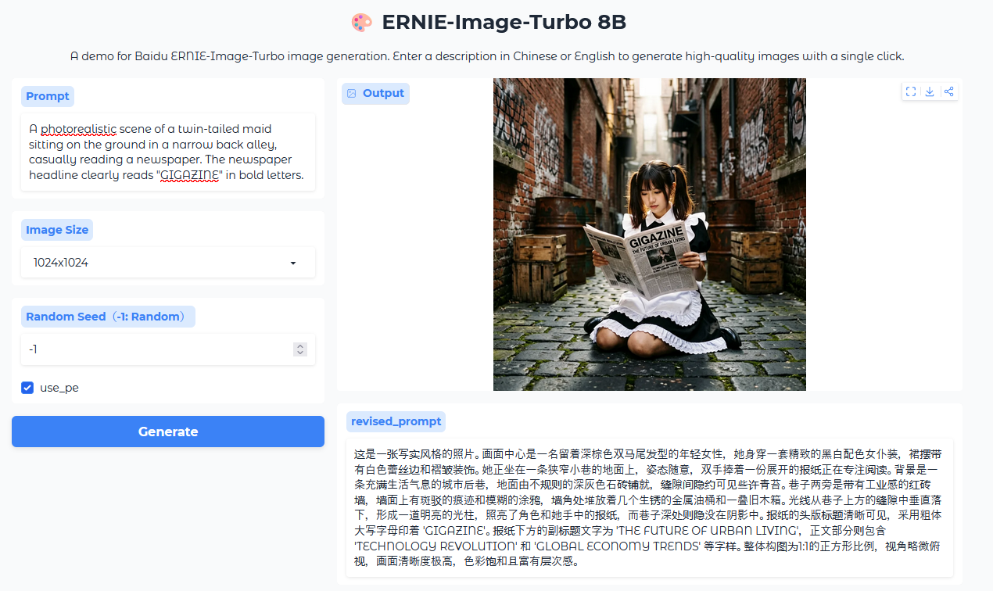The width and height of the screenshot is (993, 591).
Task: Click in the revised_prompt text box
Action: click(x=649, y=508)
